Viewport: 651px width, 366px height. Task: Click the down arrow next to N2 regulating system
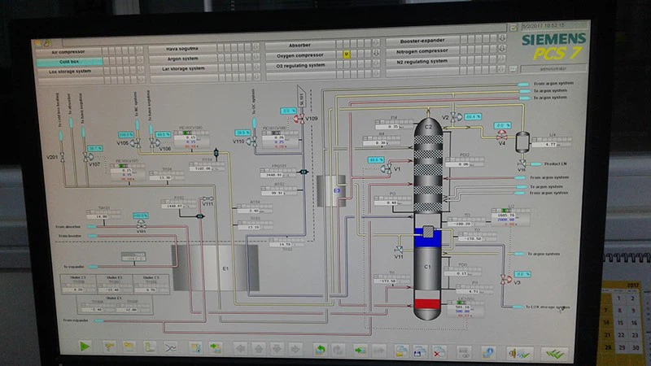(502, 59)
